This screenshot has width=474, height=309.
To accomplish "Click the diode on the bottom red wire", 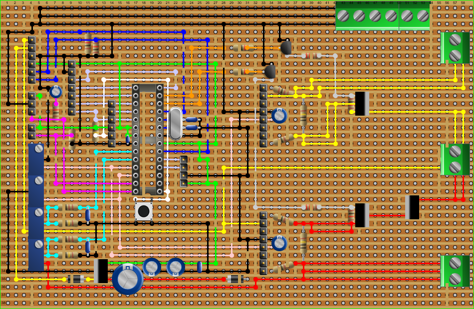I will (235, 279).
